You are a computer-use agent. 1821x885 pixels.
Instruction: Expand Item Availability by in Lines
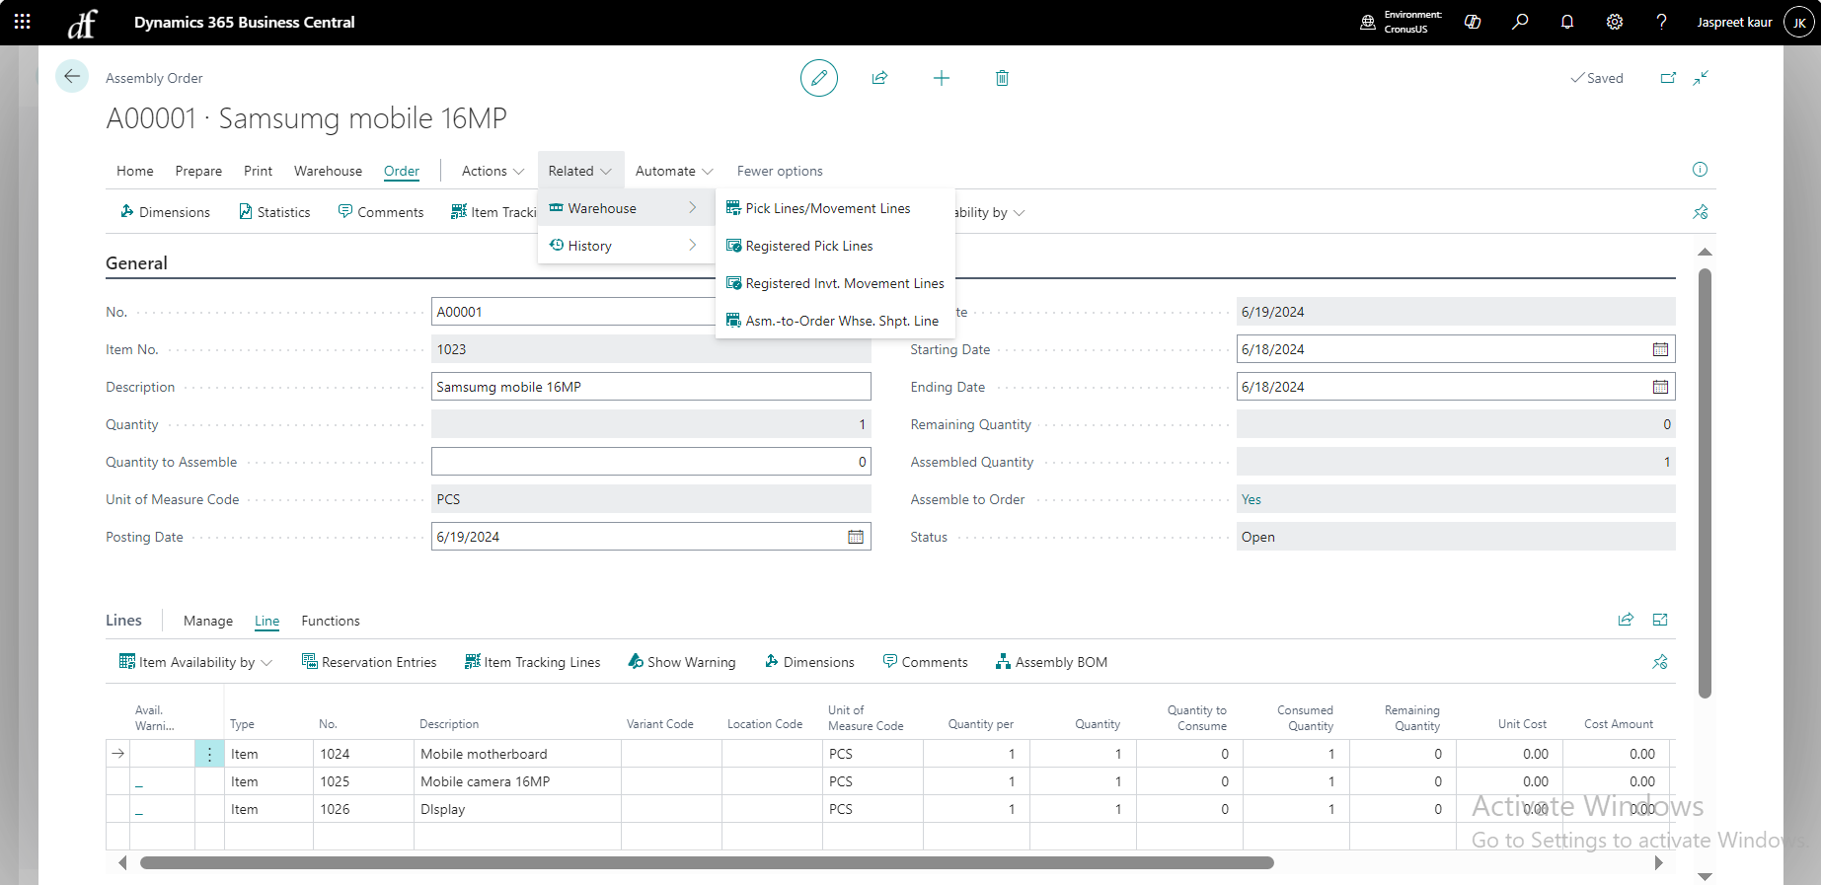(195, 662)
